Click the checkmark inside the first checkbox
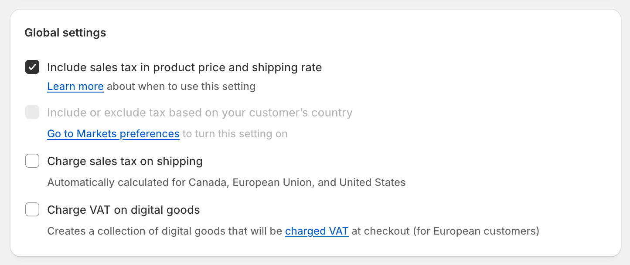This screenshot has width=630, height=265. tap(32, 67)
